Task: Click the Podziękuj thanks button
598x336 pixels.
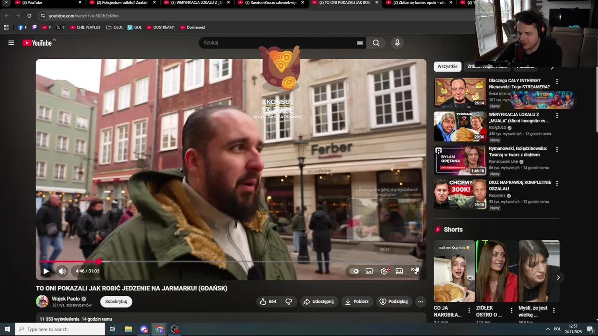Action: [393, 301]
